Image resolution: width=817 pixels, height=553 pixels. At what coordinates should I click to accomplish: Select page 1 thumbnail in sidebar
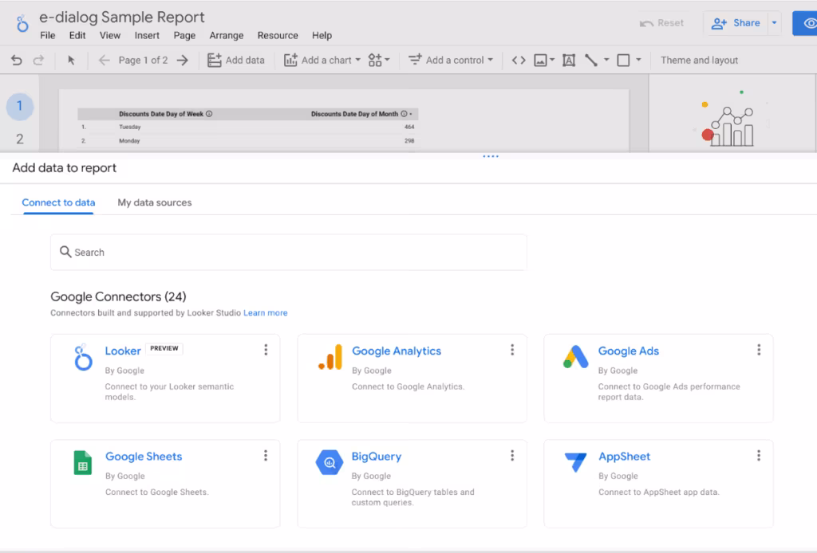(20, 106)
